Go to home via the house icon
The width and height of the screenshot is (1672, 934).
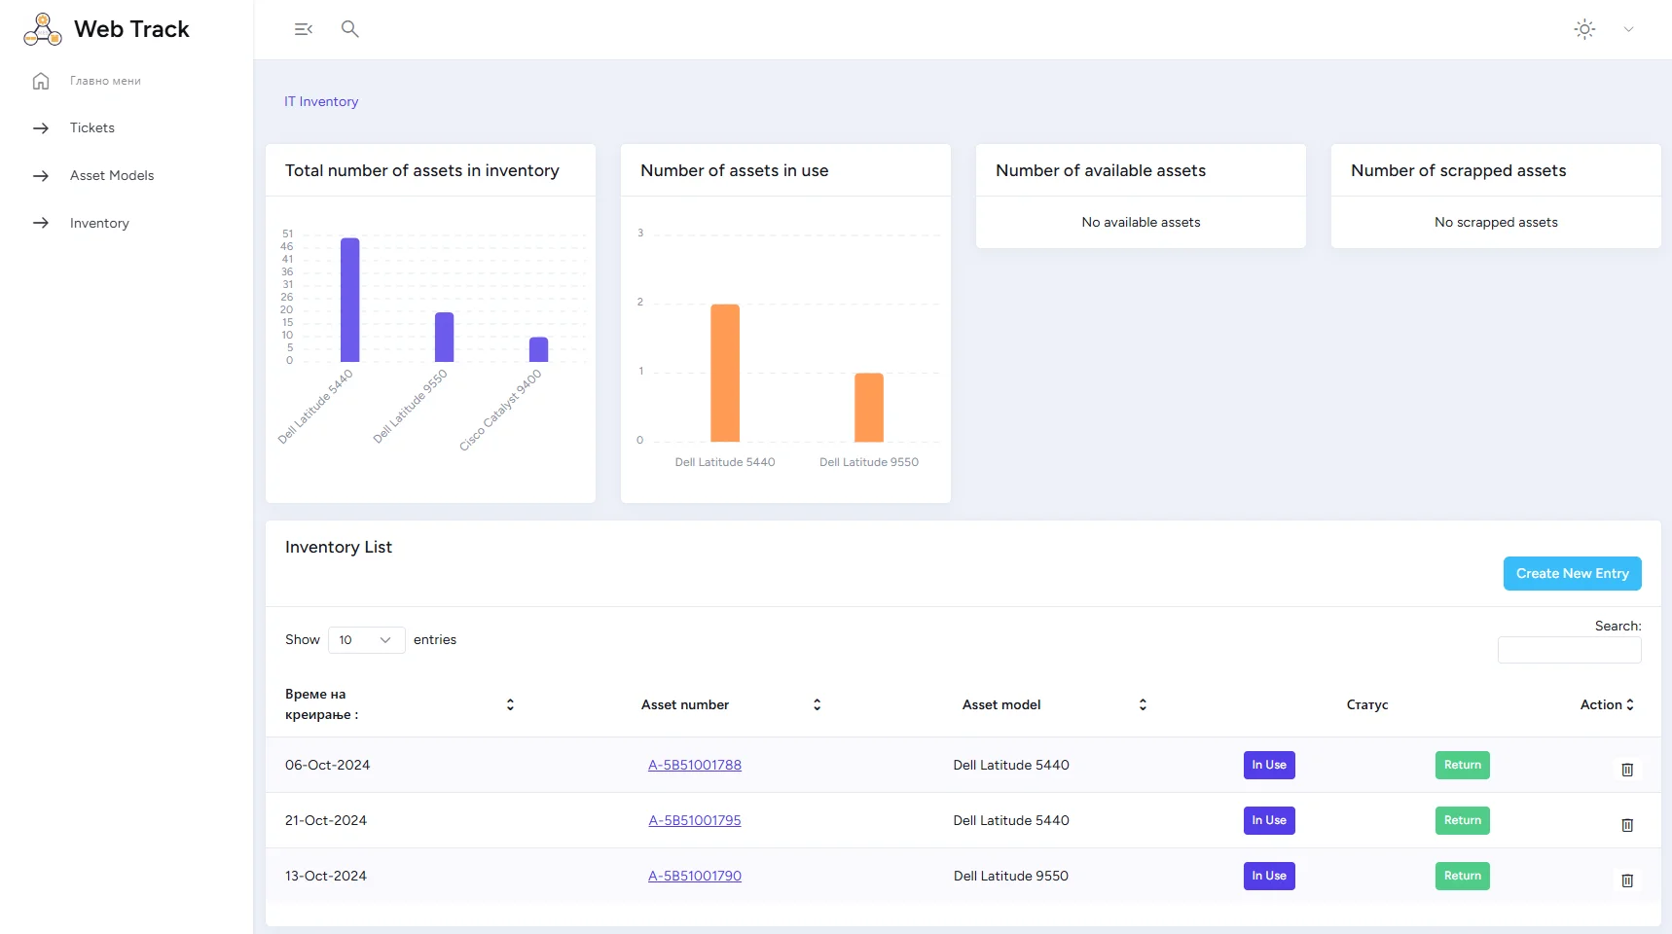pyautogui.click(x=41, y=81)
